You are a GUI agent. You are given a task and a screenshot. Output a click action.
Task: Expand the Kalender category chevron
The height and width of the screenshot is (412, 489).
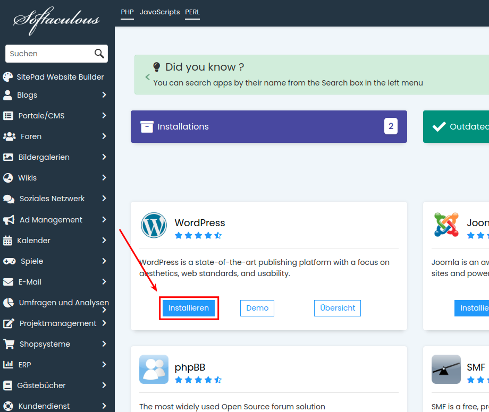tap(104, 240)
